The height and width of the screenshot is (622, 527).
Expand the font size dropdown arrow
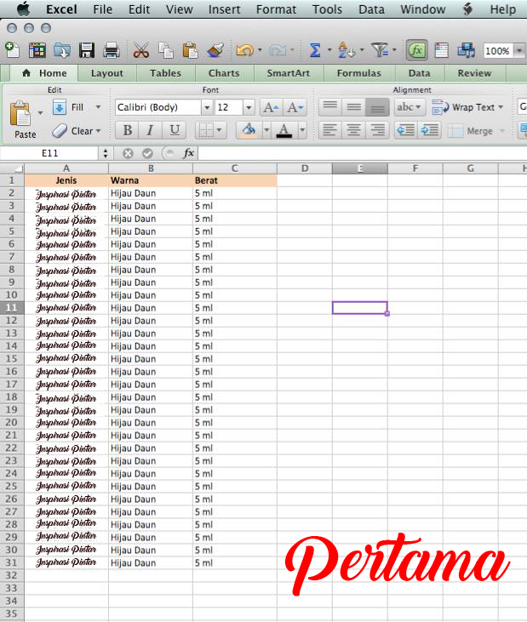click(249, 107)
